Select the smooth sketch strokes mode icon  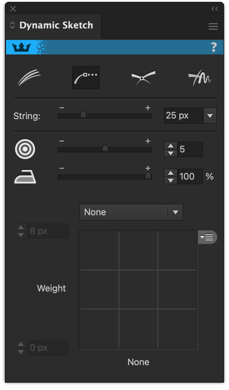click(29, 77)
